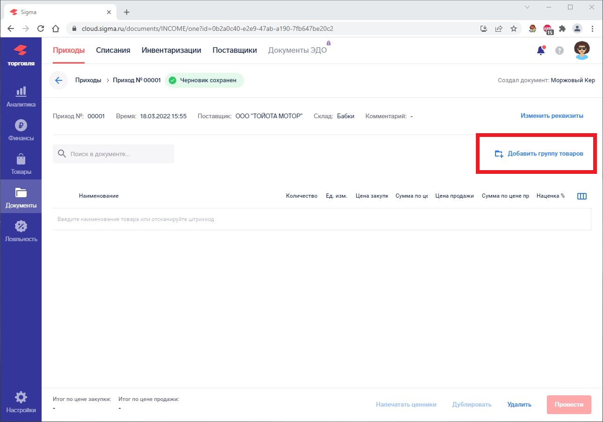The image size is (603, 422).
Task: Go to Товары shopping bag section
Action: [21, 164]
